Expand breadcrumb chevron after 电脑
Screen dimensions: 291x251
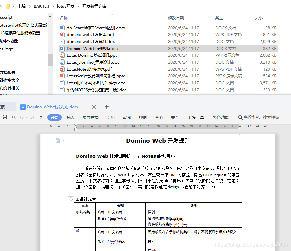point(30,6)
